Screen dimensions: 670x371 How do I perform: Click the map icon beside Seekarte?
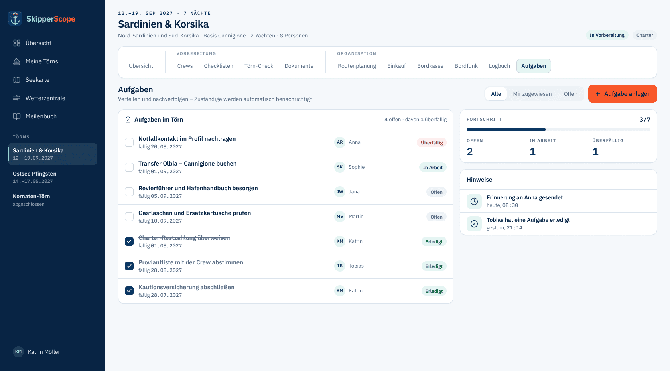point(17,80)
